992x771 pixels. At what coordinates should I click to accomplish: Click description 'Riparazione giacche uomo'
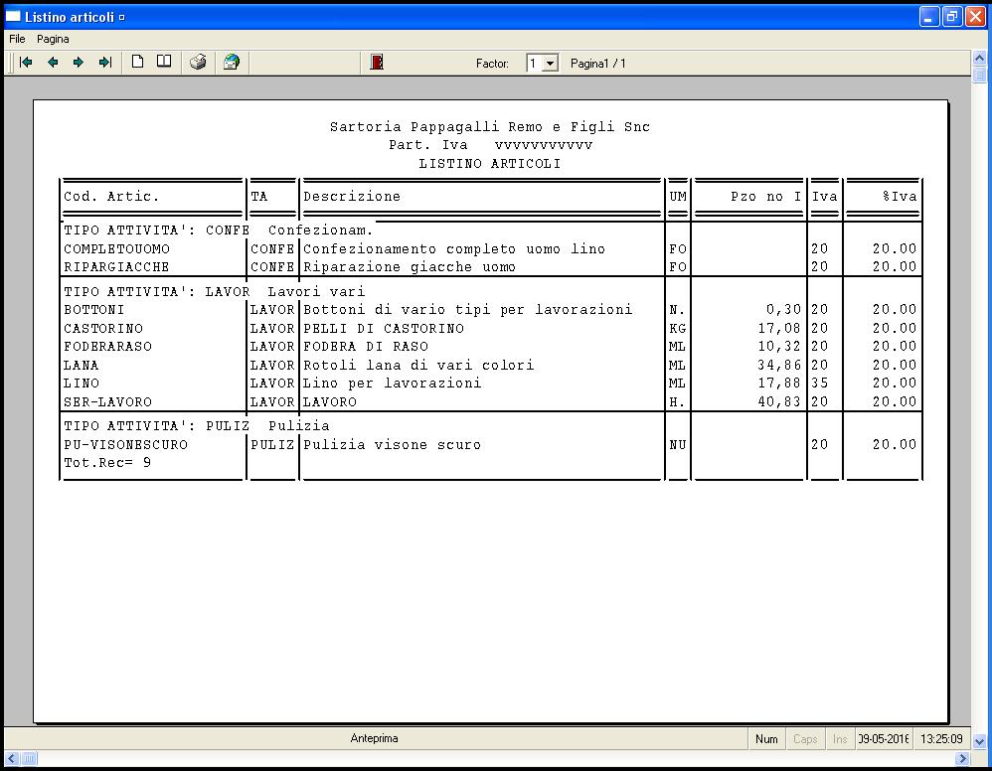[x=410, y=267]
